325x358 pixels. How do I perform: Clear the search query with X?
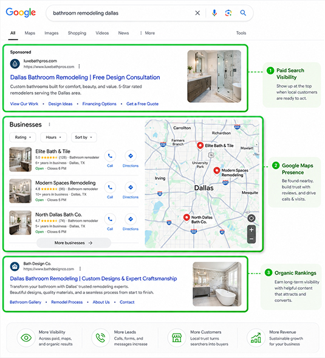tap(197, 13)
